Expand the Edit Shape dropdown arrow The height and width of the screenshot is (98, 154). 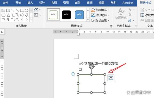40,10
